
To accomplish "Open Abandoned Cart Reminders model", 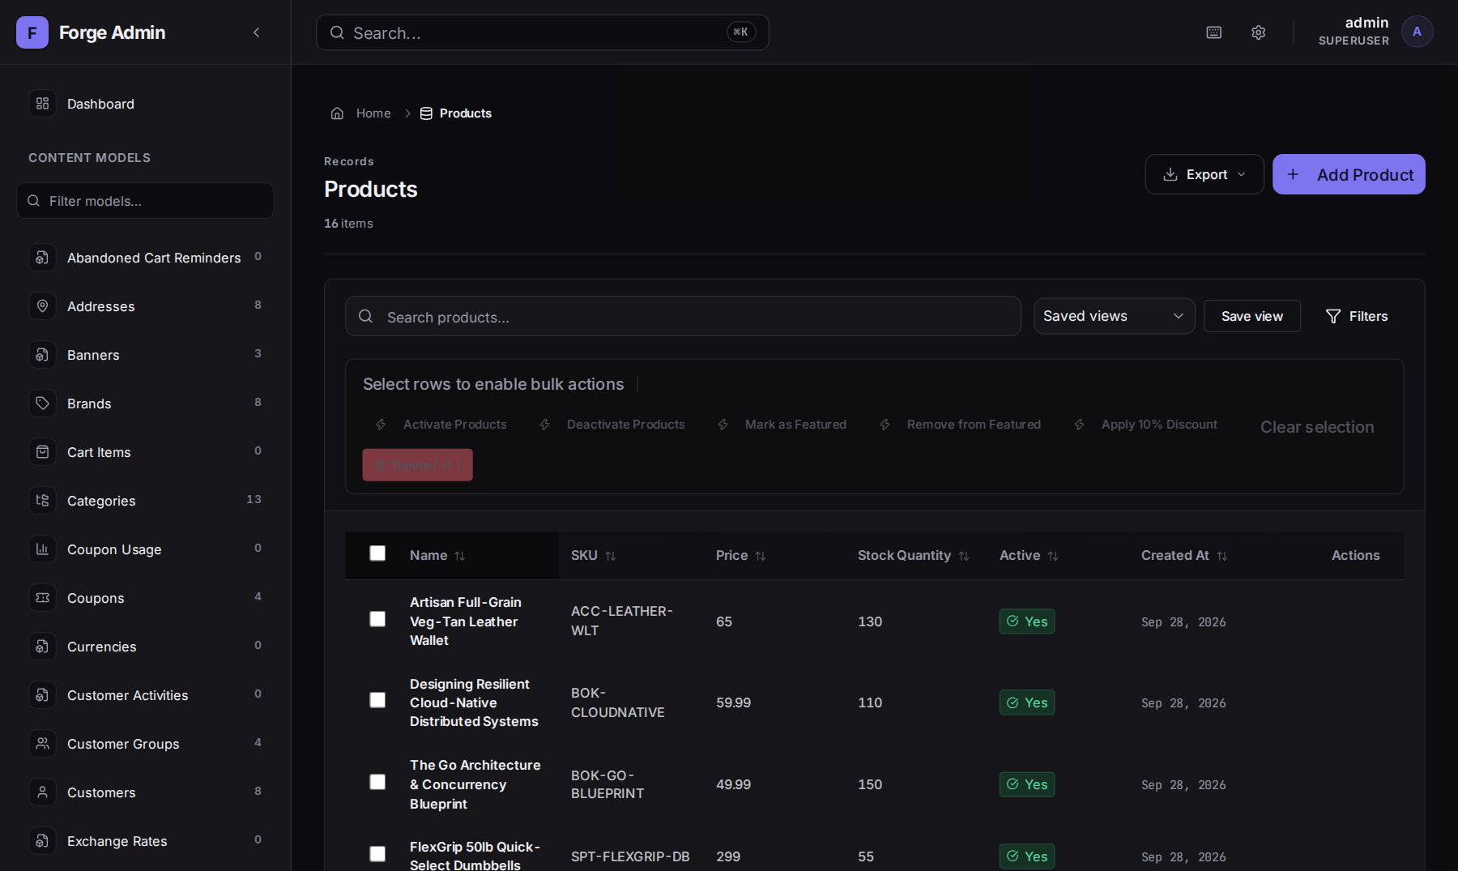I will click(x=145, y=258).
